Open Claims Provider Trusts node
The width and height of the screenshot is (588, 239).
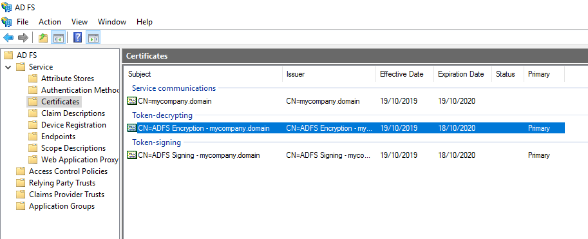pos(66,195)
